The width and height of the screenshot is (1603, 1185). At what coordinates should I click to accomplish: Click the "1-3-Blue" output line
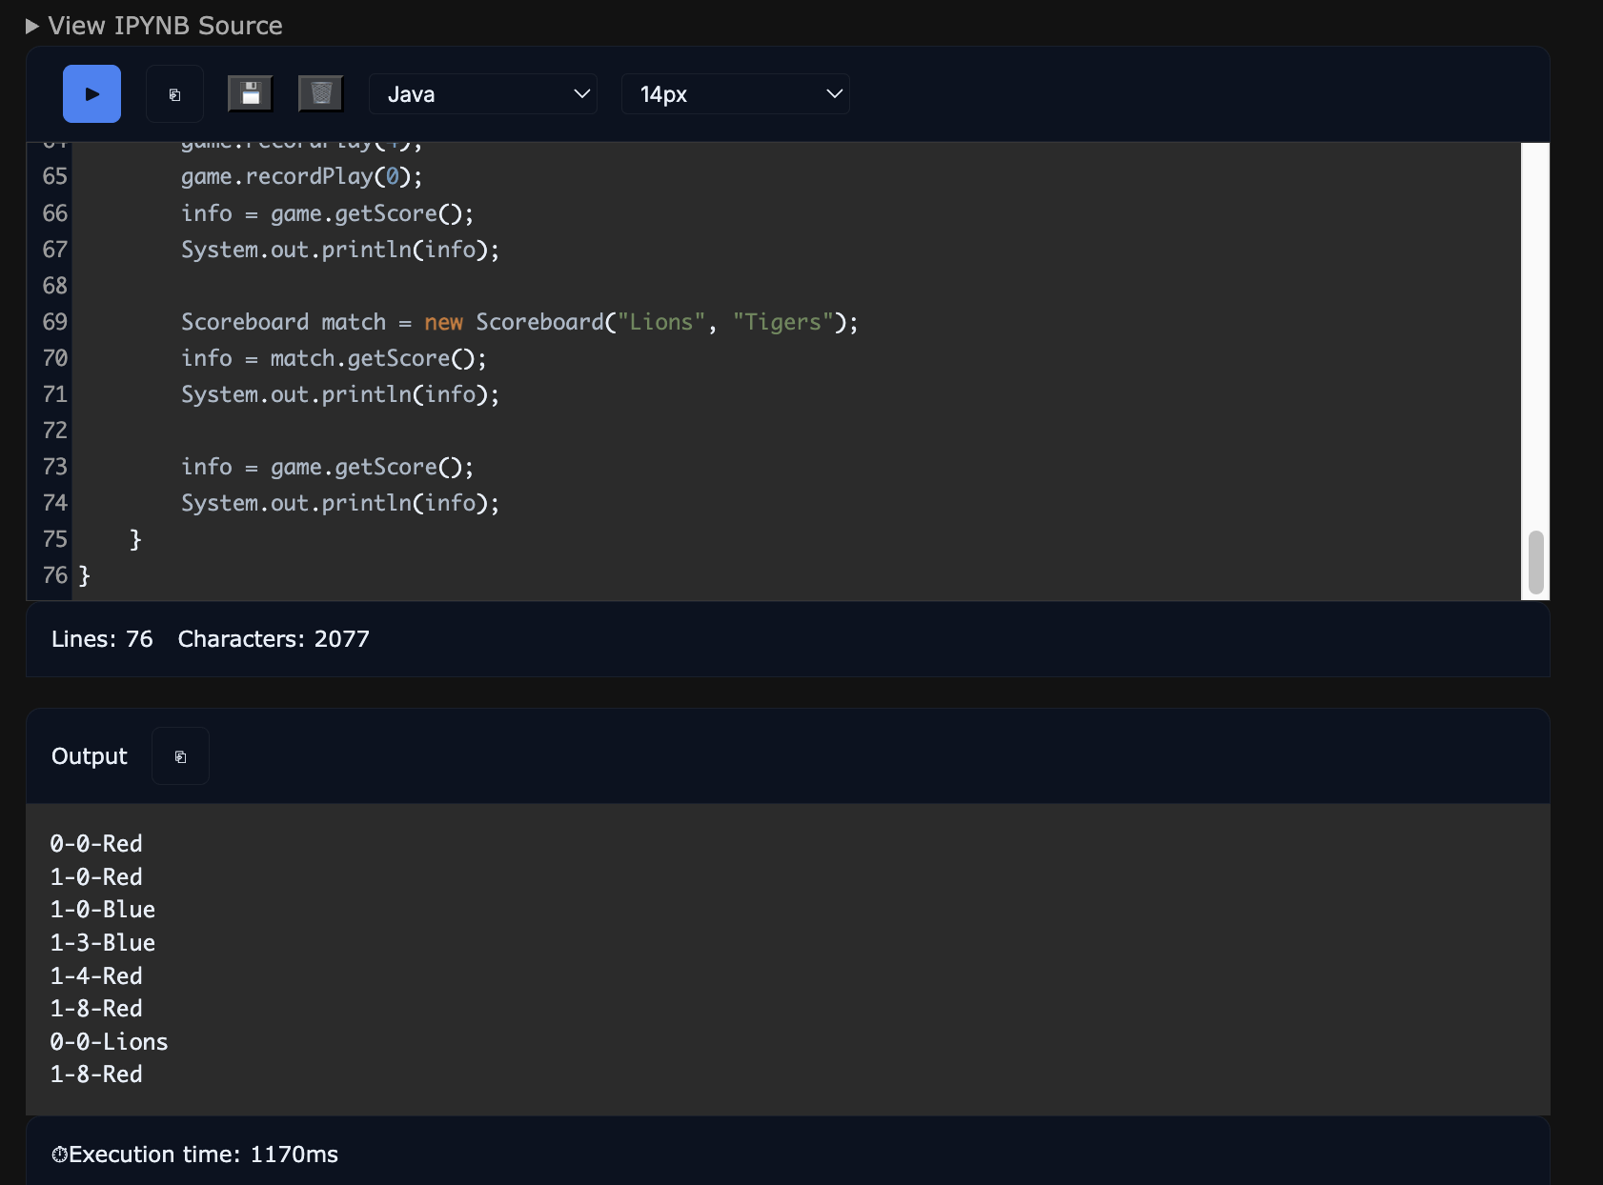click(102, 943)
